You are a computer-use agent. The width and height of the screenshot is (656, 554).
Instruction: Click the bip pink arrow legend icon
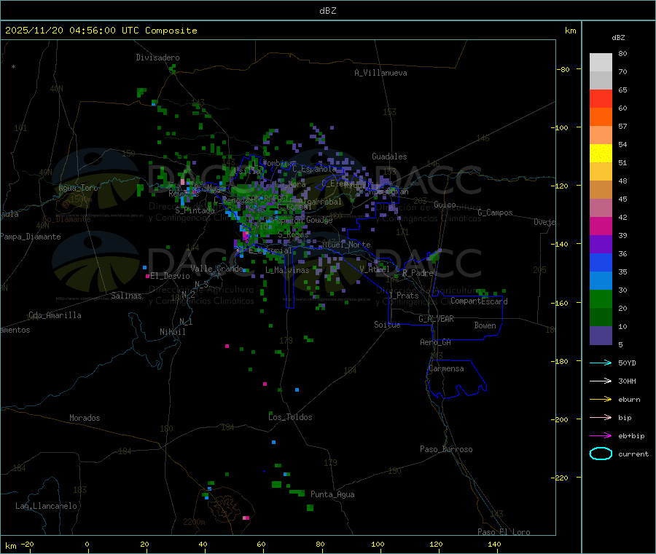(x=601, y=417)
